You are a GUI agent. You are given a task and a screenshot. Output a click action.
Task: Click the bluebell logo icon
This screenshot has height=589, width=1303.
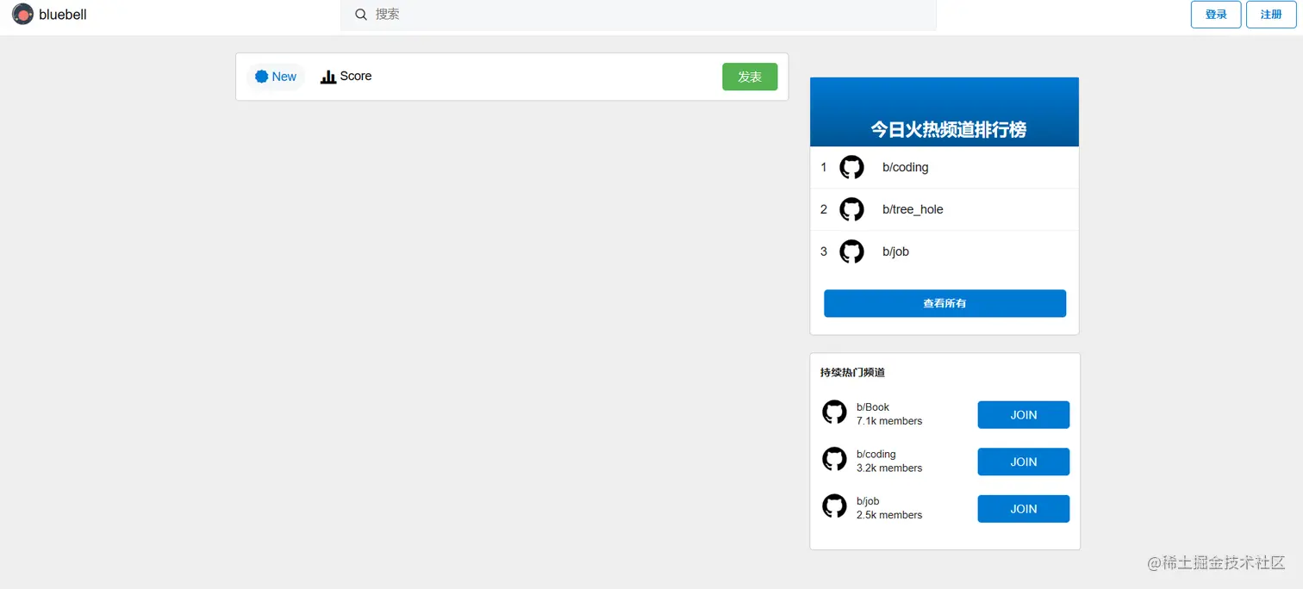click(22, 14)
